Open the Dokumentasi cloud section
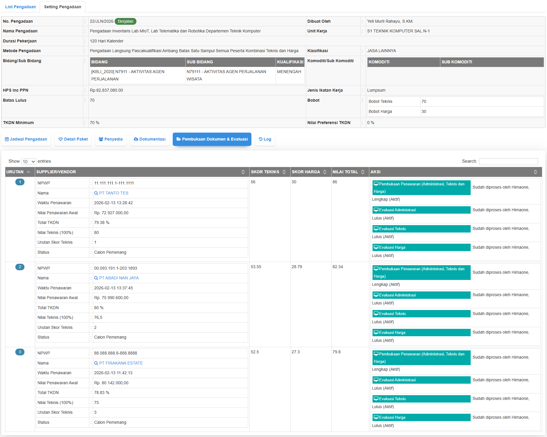The height and width of the screenshot is (437, 547). pos(149,139)
